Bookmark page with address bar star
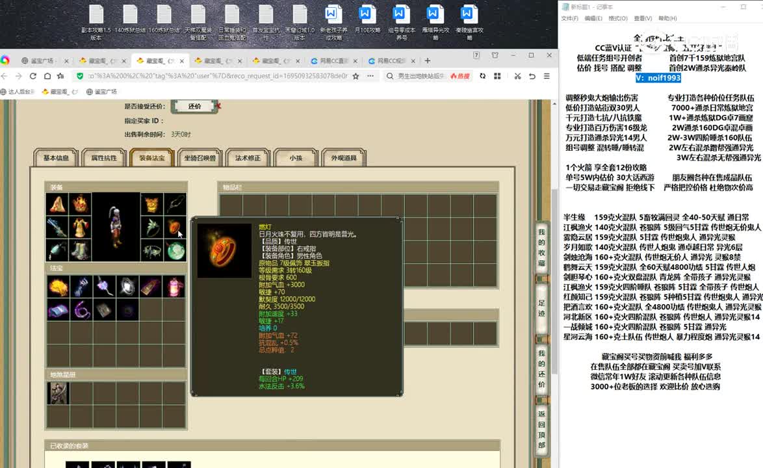Screen dimensions: 763x468 tap(356, 76)
